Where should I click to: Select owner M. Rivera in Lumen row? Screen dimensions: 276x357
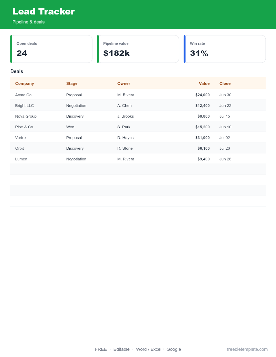tap(126, 159)
